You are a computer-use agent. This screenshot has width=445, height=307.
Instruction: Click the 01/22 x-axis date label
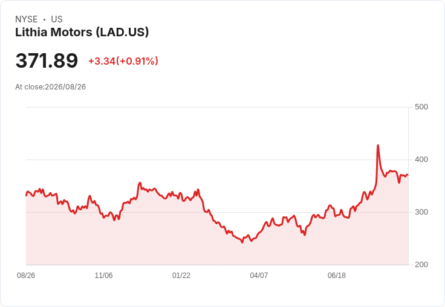(x=181, y=275)
